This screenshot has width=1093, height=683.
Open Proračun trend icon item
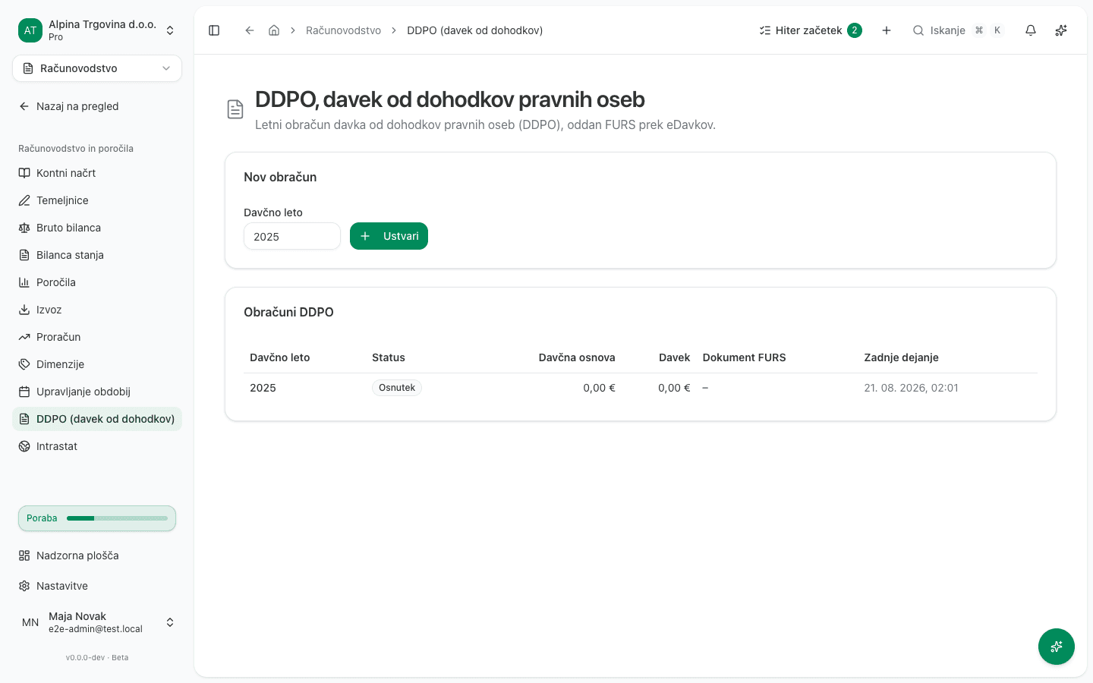97,337
